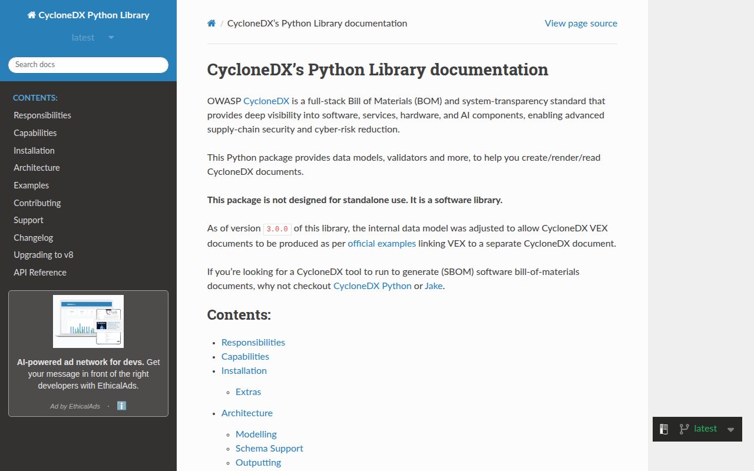The width and height of the screenshot is (754, 471).
Task: Open Installation in Contents list
Action: coord(244,371)
